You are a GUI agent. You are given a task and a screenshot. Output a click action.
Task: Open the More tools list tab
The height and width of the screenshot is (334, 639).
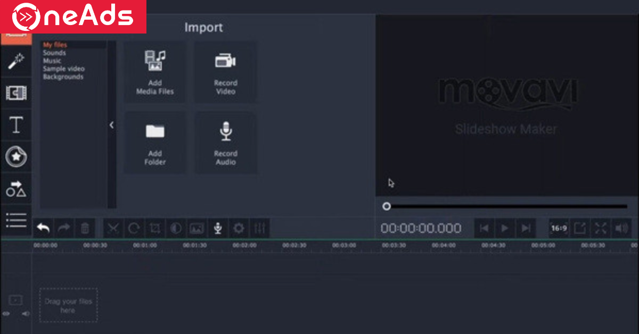[x=16, y=219]
